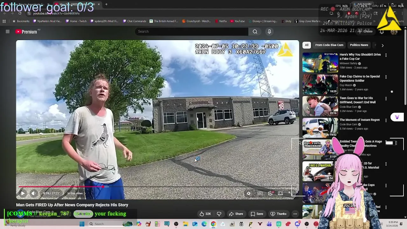Open options for Moment of Instant Regret video
This screenshot has width=407, height=229.
[x=386, y=121]
